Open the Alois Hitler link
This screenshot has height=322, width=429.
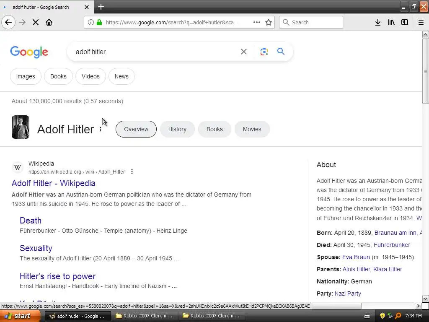(356, 269)
